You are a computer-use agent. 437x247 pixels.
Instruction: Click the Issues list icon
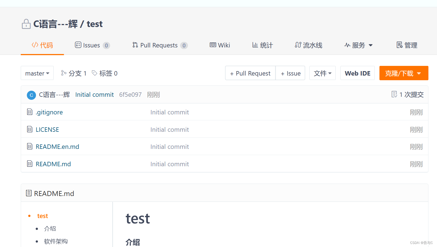78,45
